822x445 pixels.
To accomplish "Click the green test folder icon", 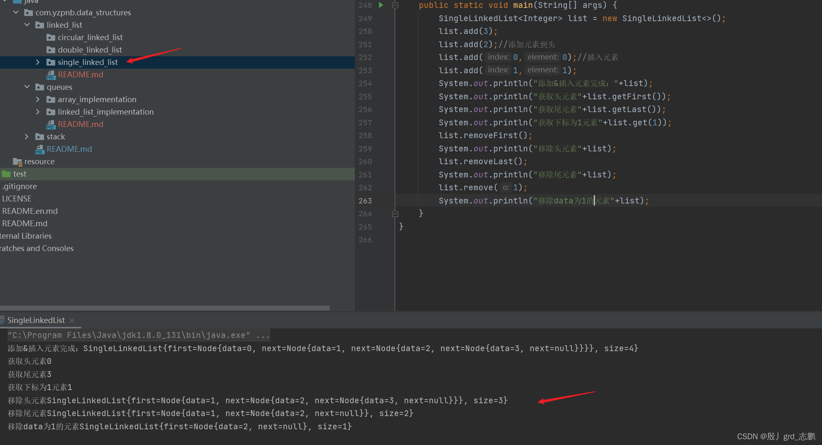I will 6,174.
